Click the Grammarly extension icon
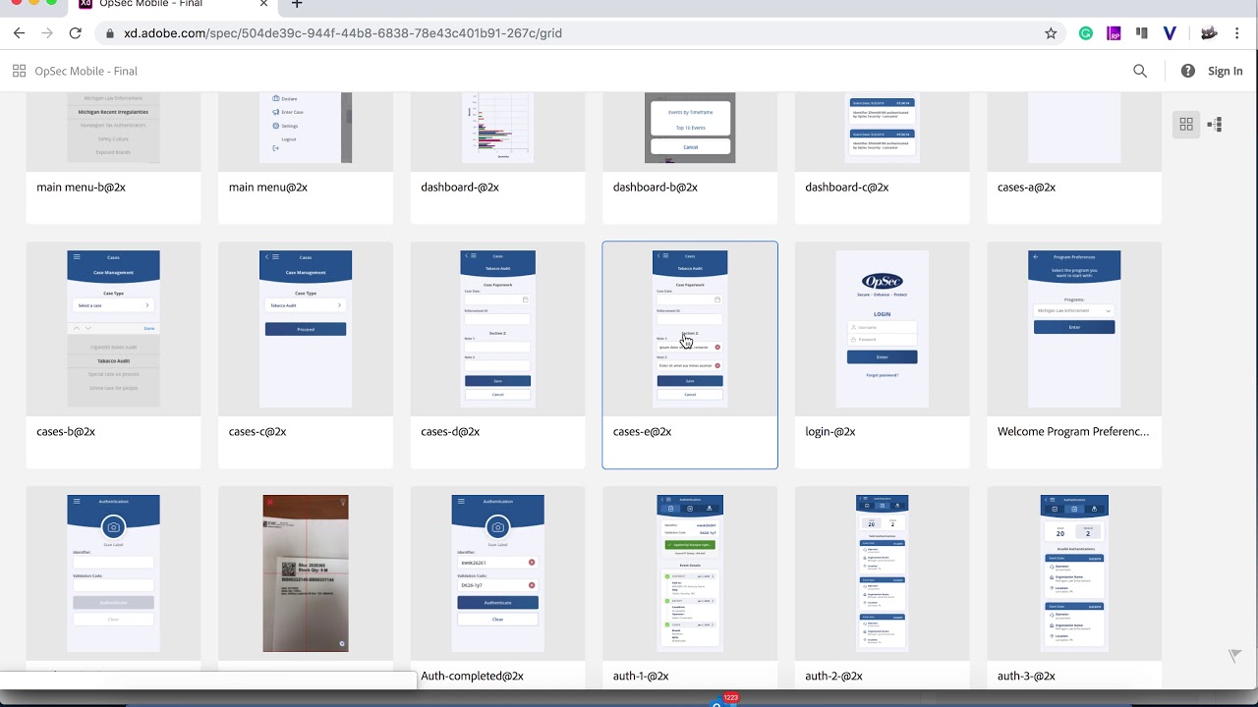The width and height of the screenshot is (1258, 707). [1086, 33]
